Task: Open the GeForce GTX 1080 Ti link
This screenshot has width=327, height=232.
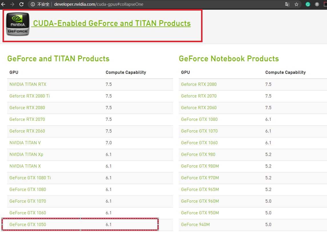Action: click(30, 178)
